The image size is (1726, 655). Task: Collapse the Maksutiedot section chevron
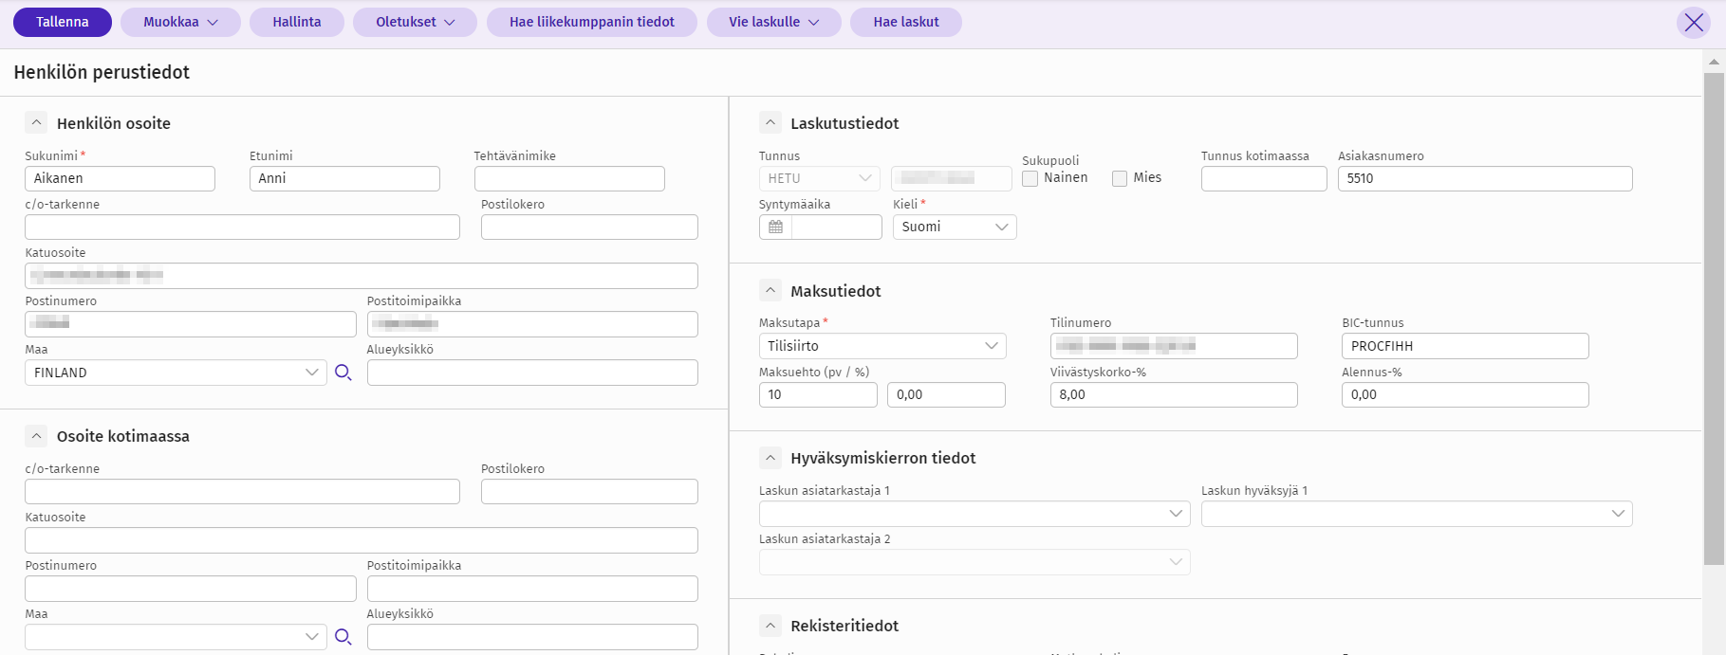(x=770, y=291)
